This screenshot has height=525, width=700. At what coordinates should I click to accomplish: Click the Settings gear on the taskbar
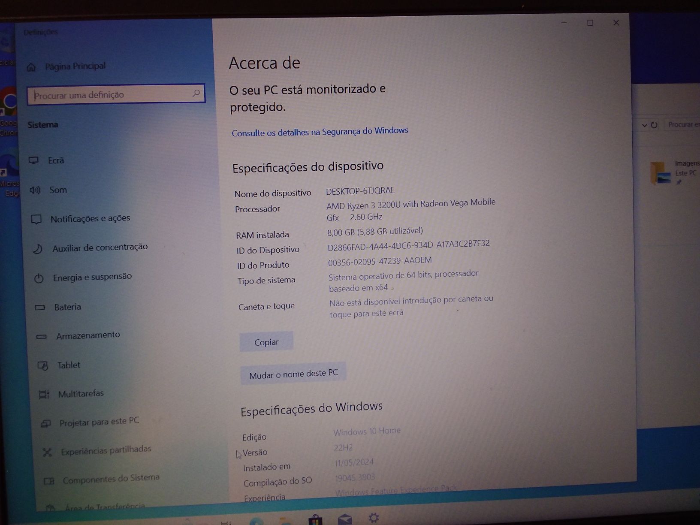tap(374, 518)
